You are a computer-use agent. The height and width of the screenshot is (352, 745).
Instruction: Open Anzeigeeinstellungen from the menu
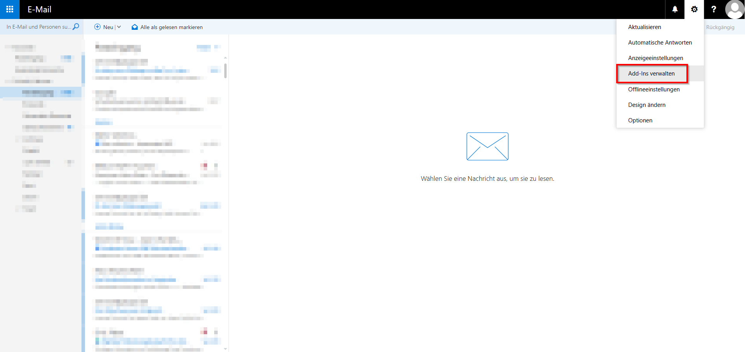(656, 58)
